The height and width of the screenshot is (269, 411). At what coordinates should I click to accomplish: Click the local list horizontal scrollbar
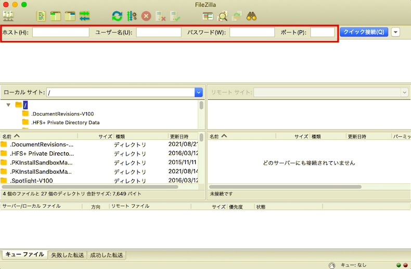[90, 187]
